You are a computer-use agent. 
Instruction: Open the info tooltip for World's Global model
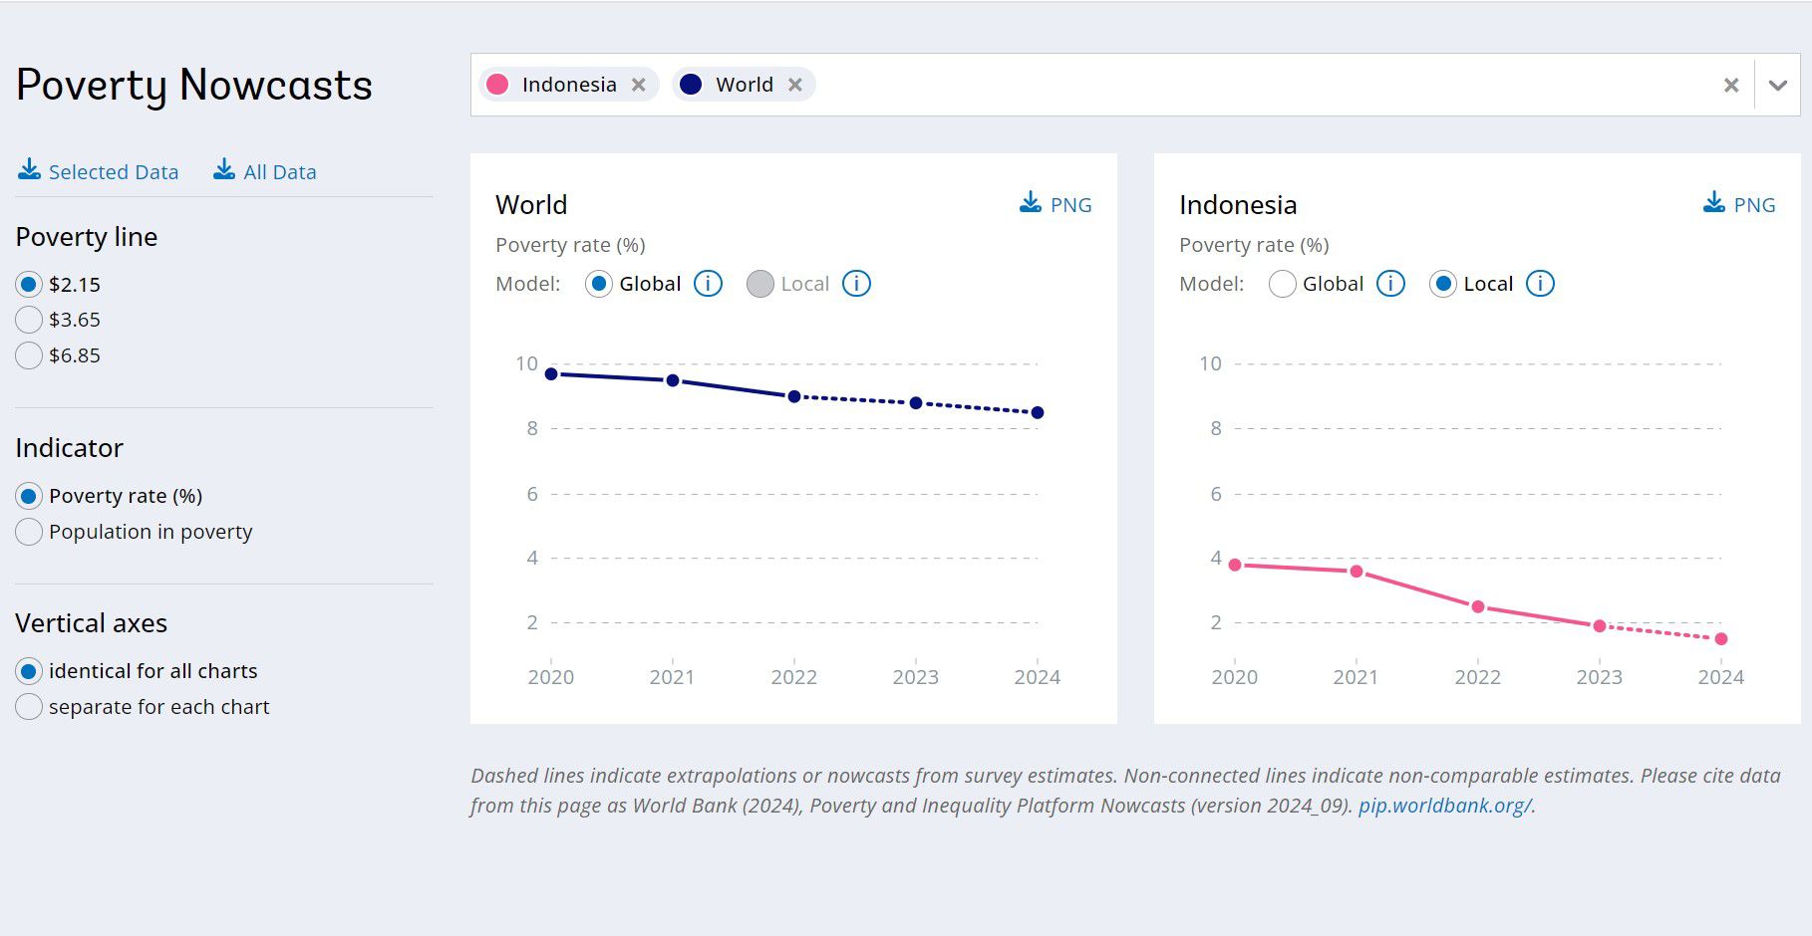708,283
